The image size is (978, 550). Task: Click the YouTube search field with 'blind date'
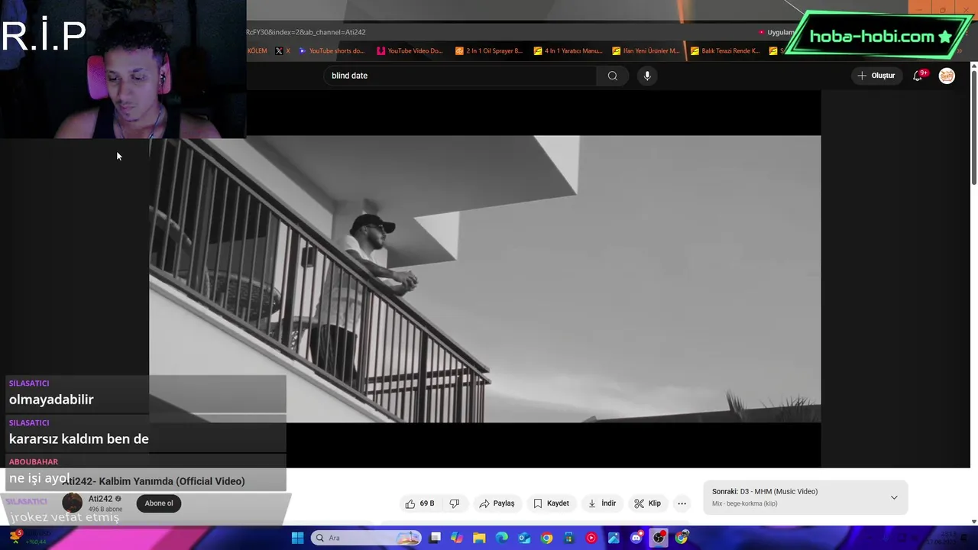click(460, 76)
